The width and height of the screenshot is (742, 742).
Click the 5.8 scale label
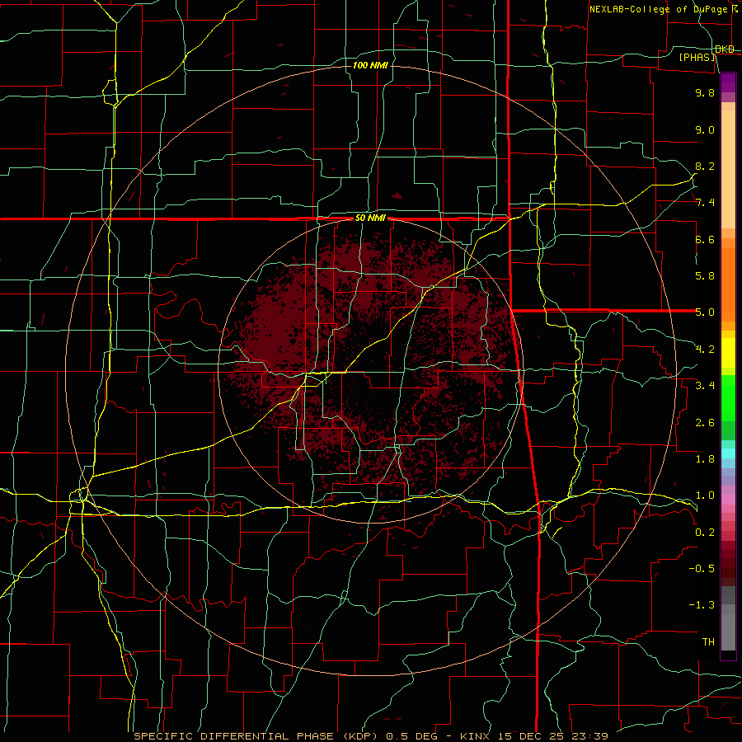705,276
